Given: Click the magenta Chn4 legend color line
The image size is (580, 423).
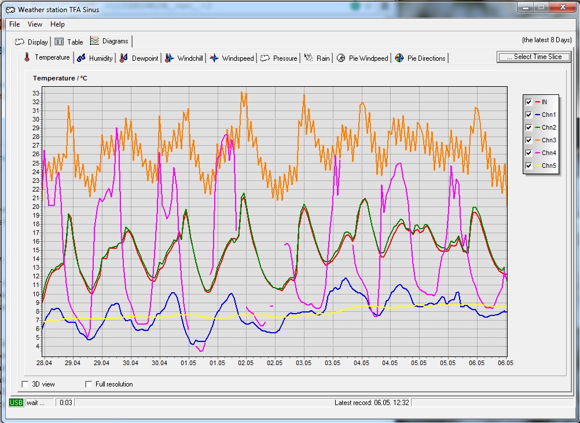Looking at the screenshot, I should pos(538,153).
